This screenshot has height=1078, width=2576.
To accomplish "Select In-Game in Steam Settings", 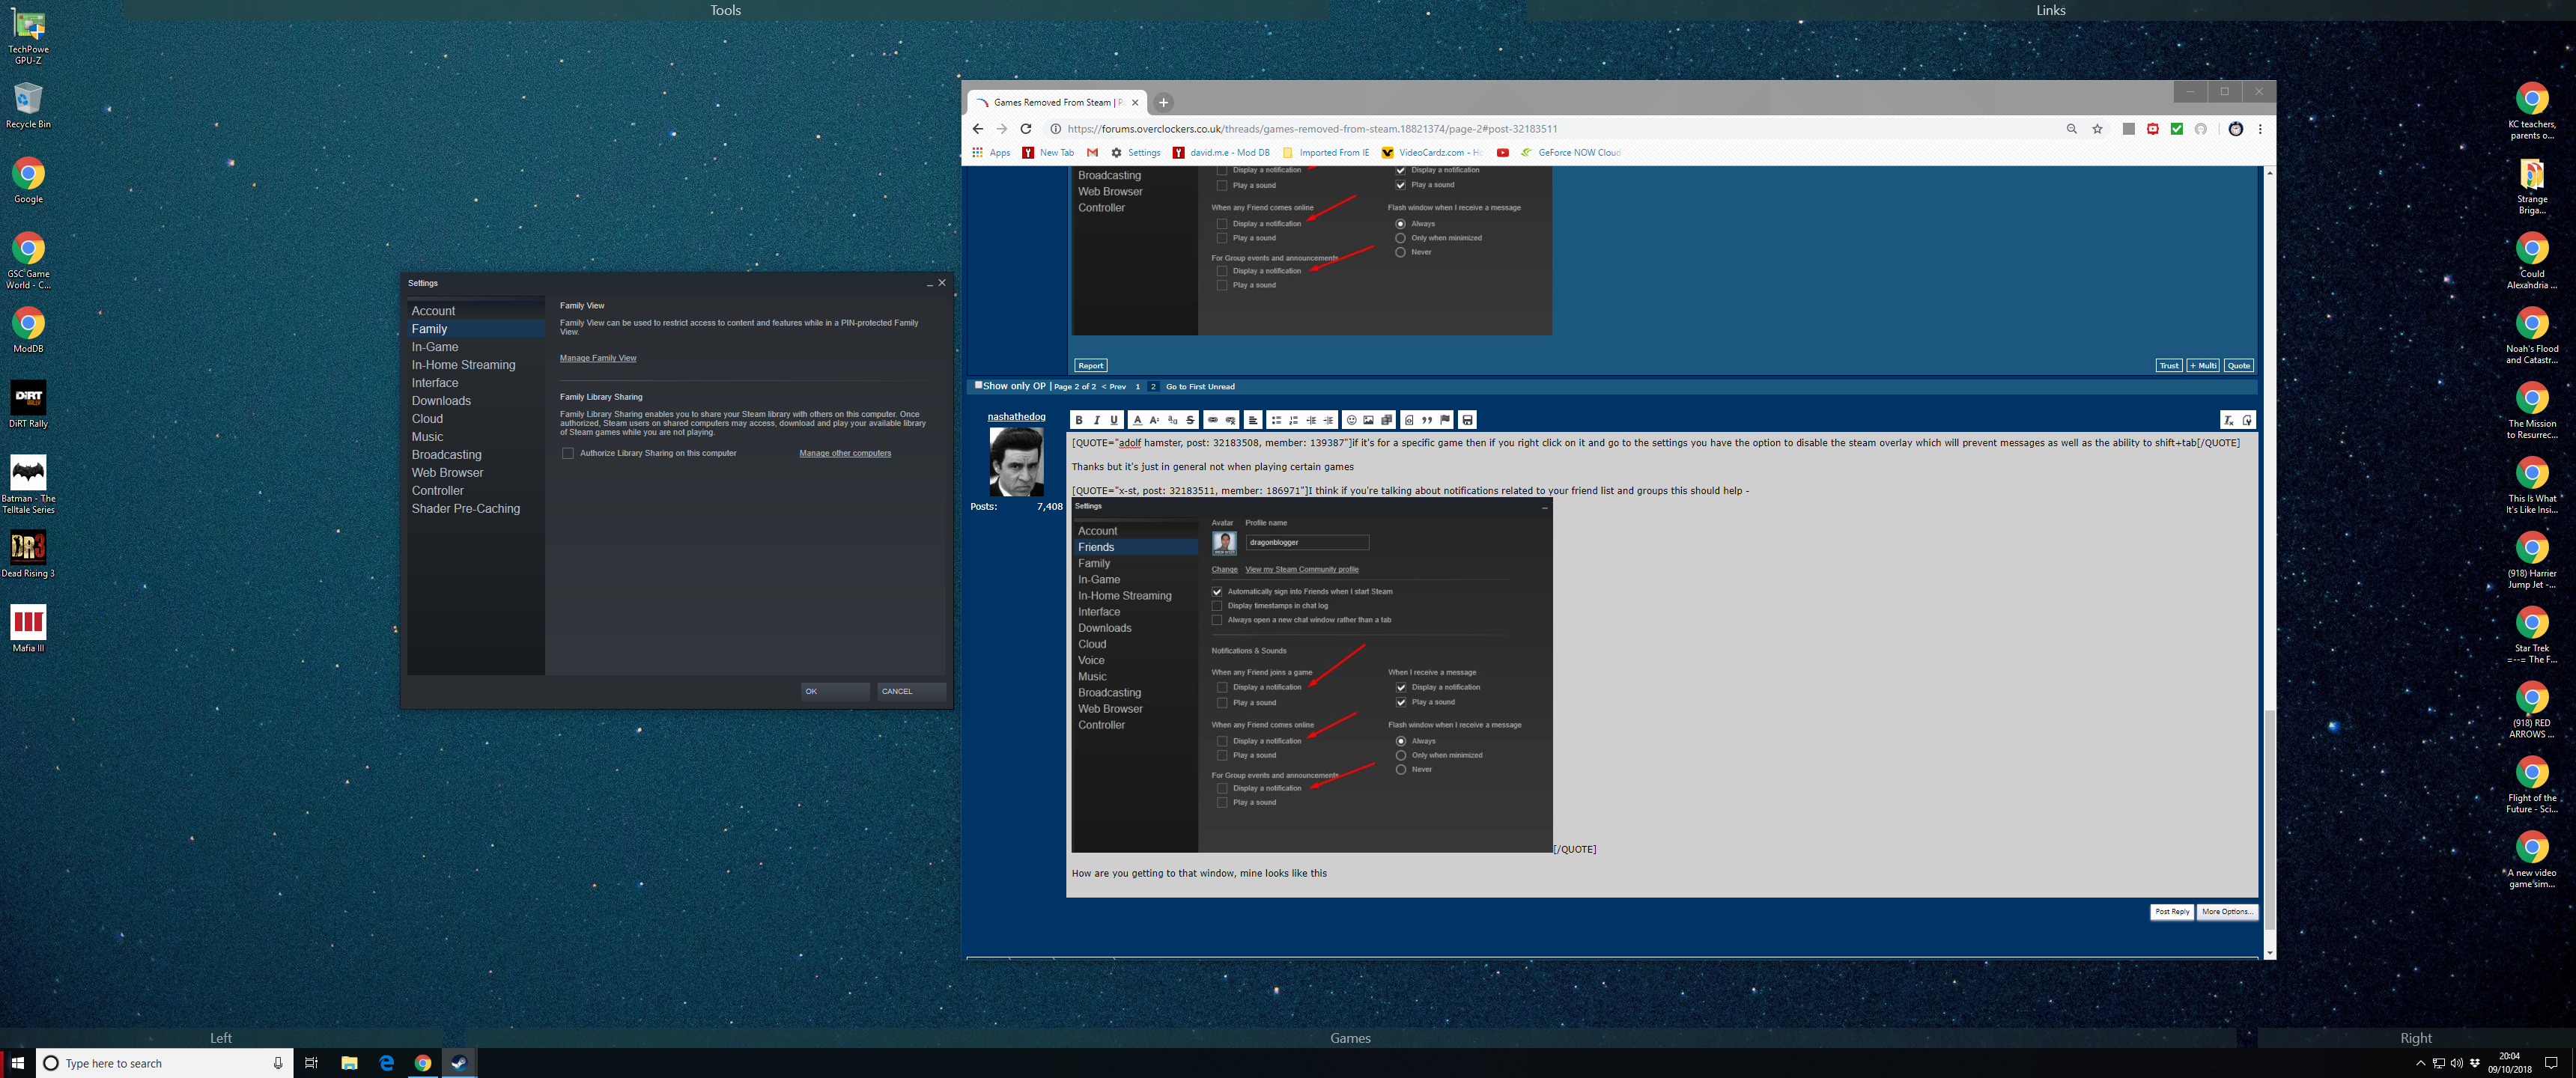I will tap(476, 347).
